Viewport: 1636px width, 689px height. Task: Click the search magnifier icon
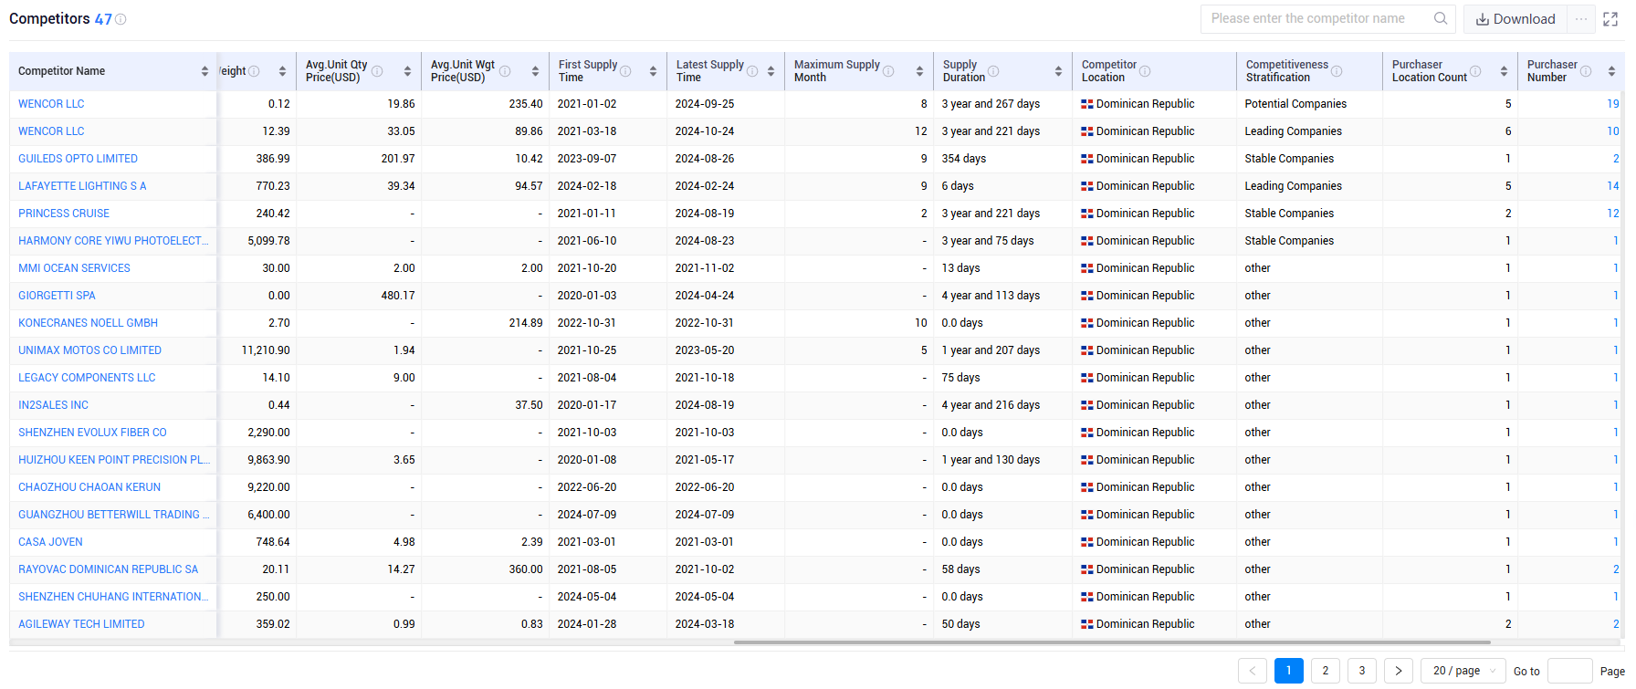(1441, 18)
